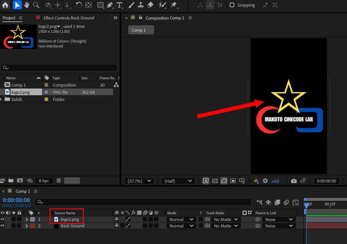Viewport: 347px width, 244px height.
Task: Click the exposure value +0.0
Action: click(x=275, y=181)
